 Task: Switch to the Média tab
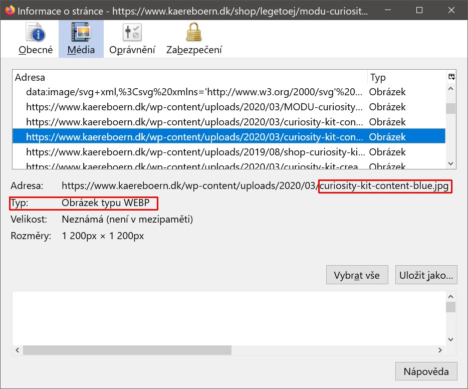pos(81,39)
